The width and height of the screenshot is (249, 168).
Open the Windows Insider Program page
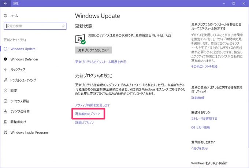[29, 132]
